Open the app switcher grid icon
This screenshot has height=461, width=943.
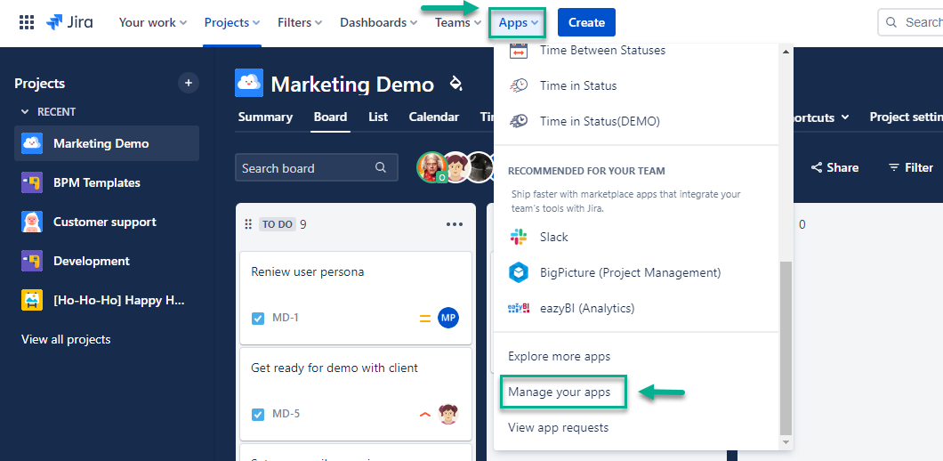[x=27, y=22]
